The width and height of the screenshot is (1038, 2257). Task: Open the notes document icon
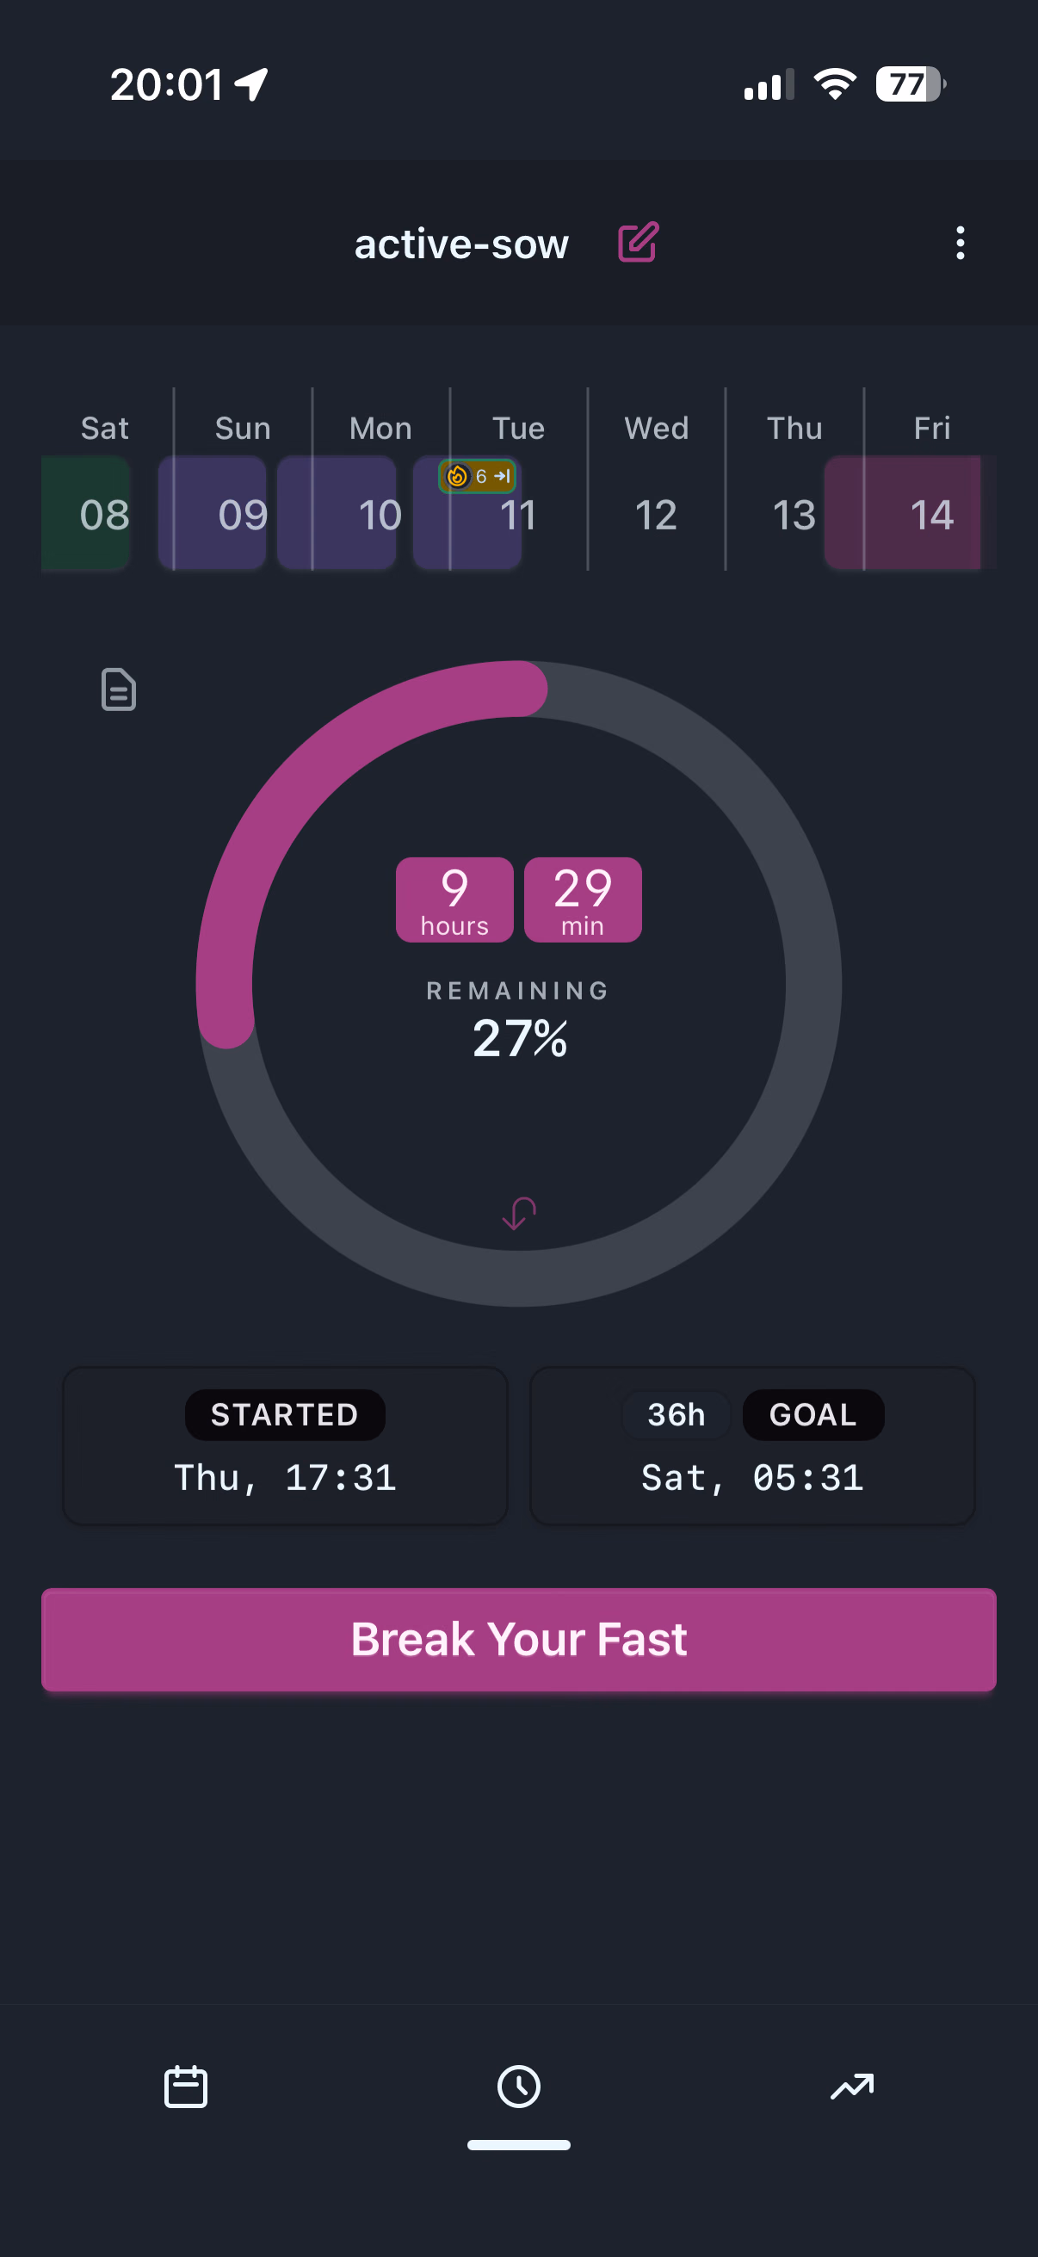118,689
